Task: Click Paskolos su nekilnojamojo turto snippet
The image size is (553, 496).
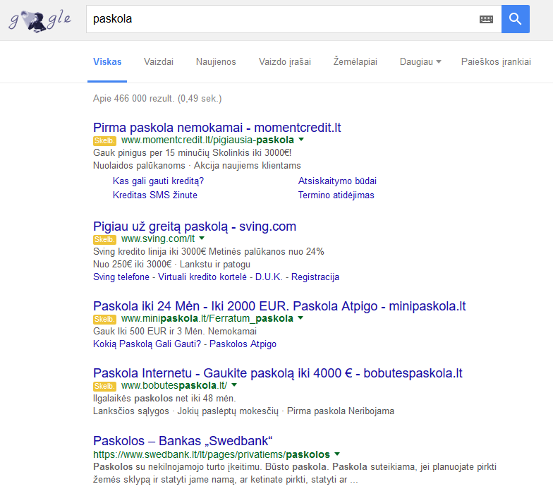Action: coord(295,473)
